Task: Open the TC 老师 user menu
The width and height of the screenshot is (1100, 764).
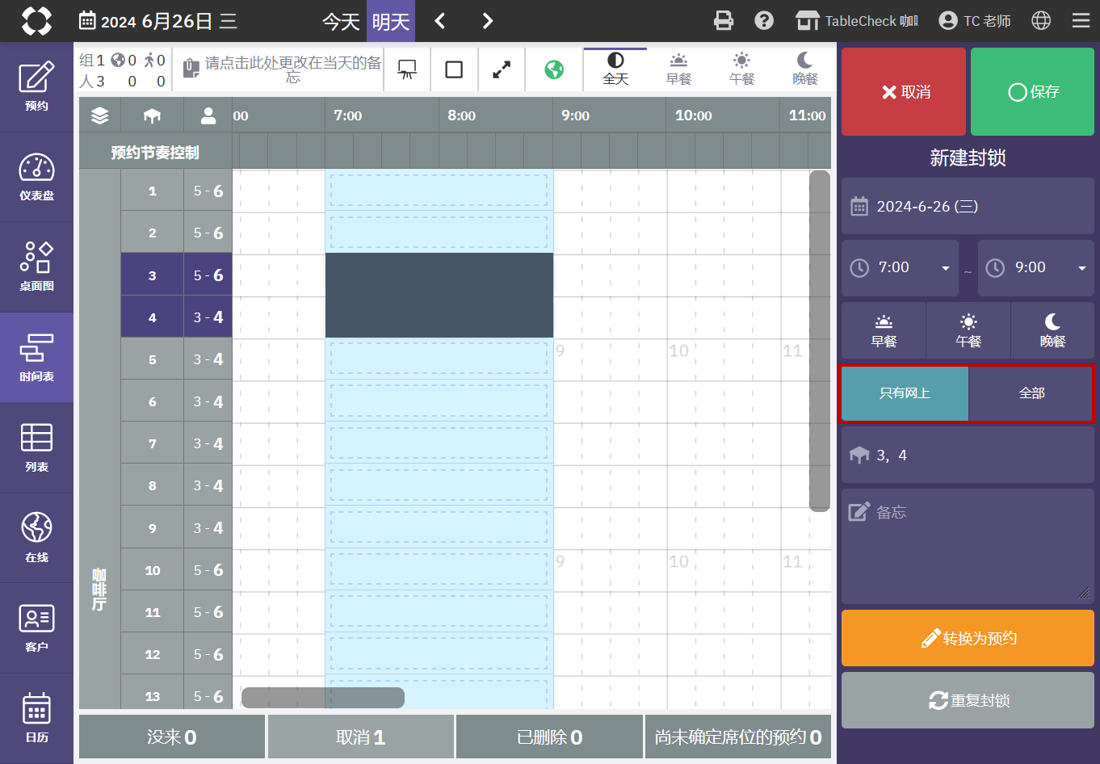Action: click(975, 21)
